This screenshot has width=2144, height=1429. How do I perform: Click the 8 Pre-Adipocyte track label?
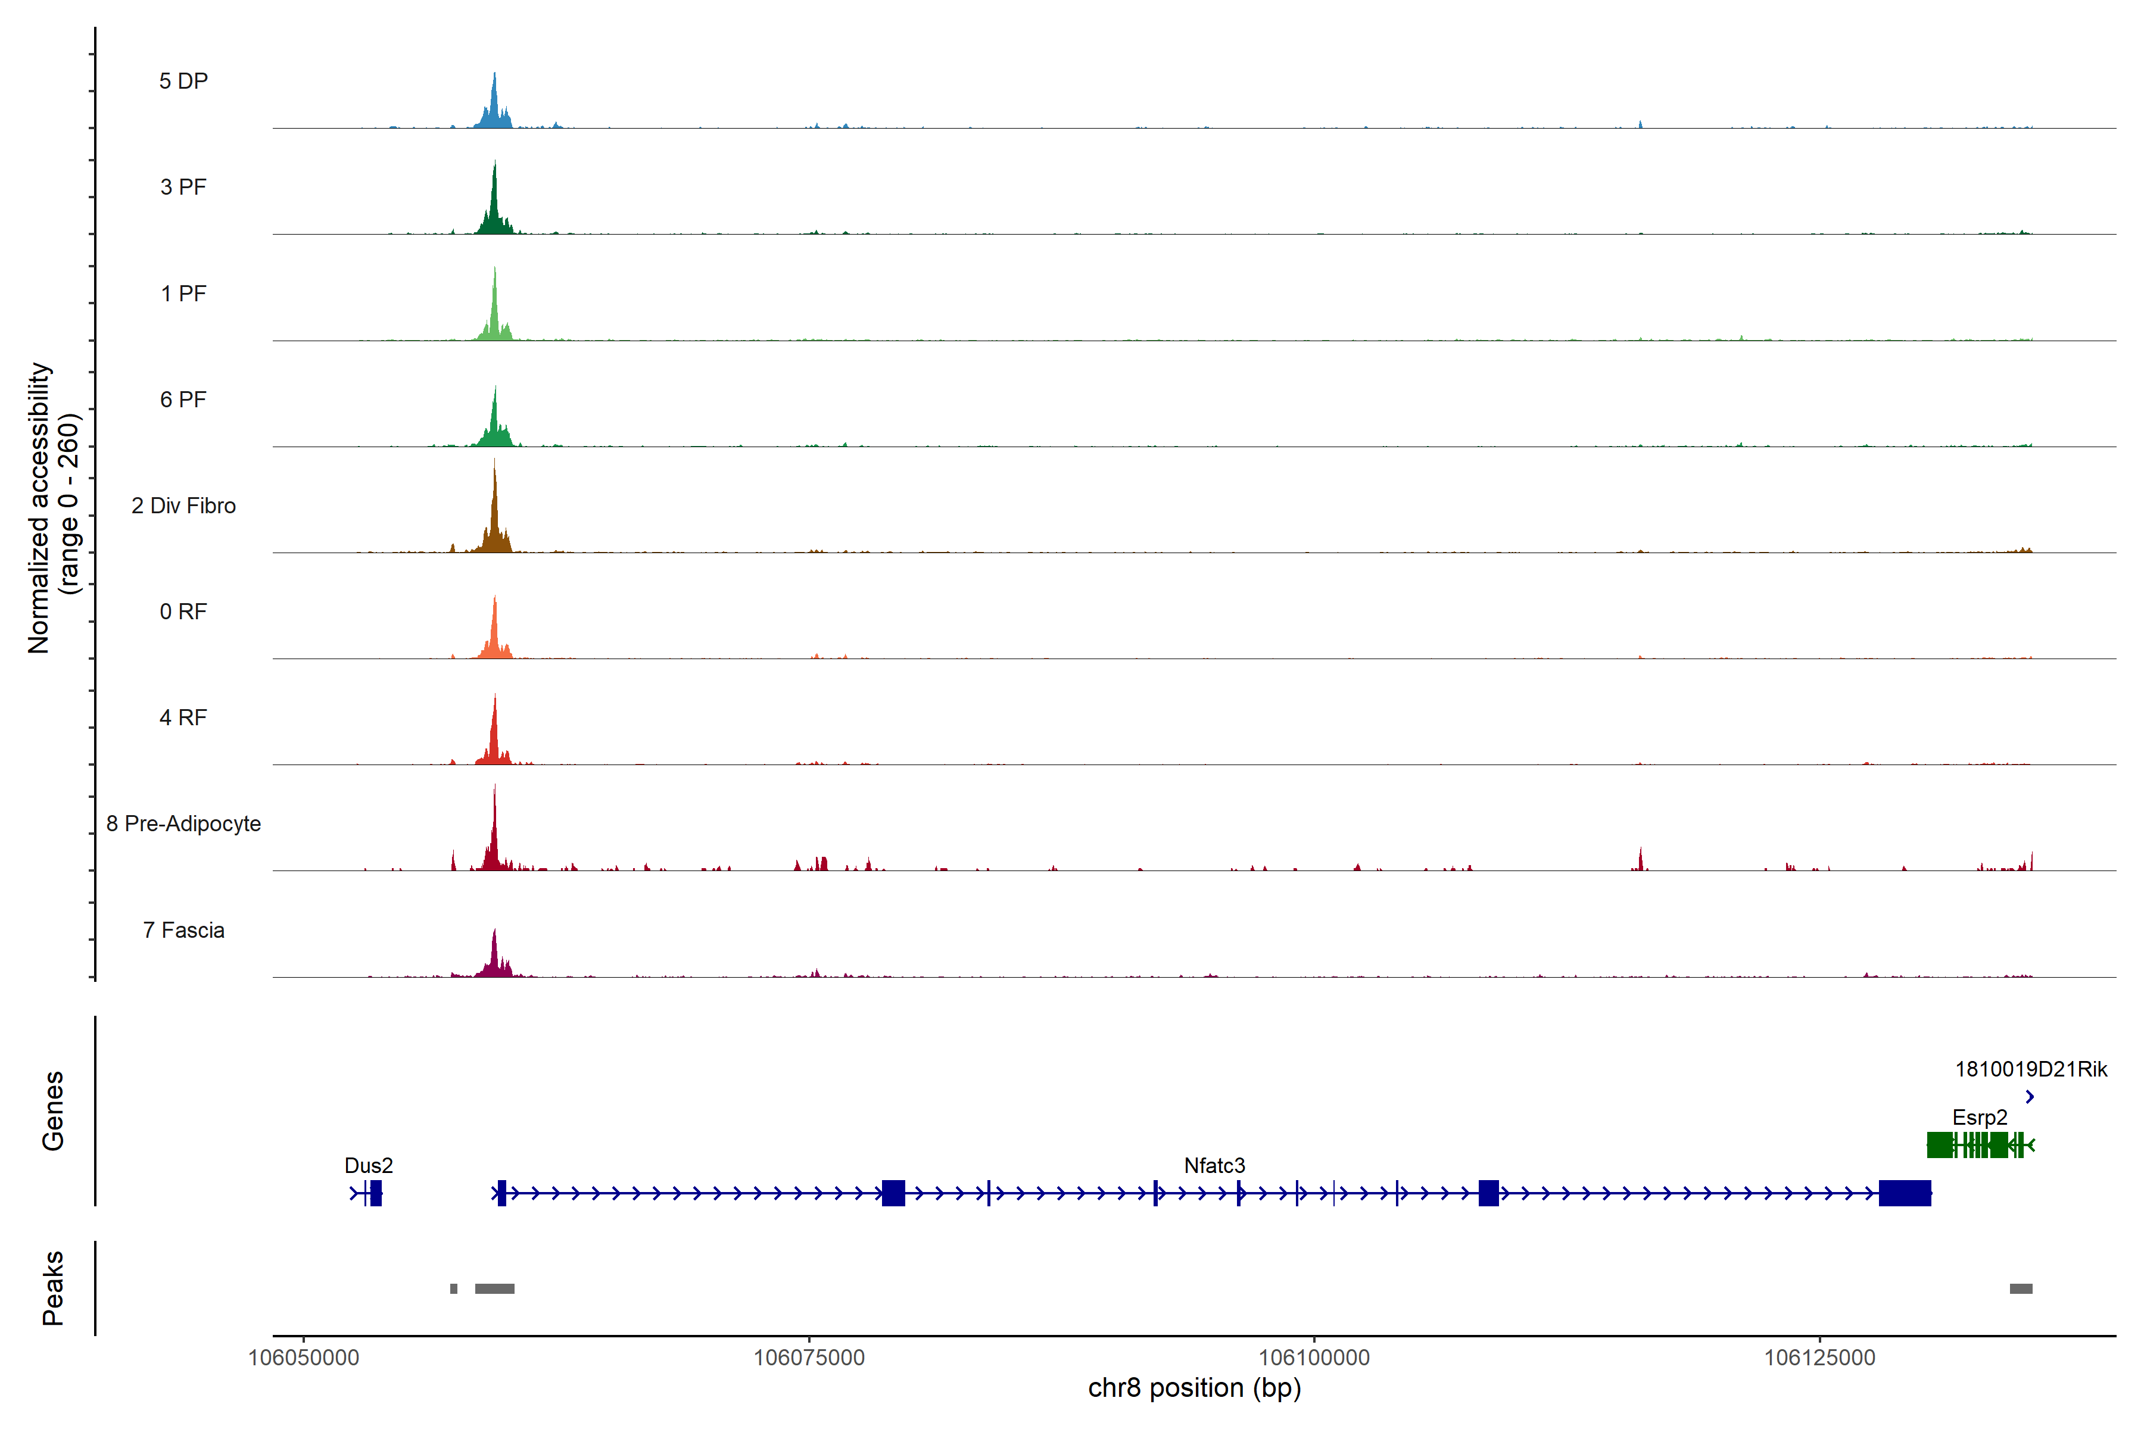coord(183,824)
